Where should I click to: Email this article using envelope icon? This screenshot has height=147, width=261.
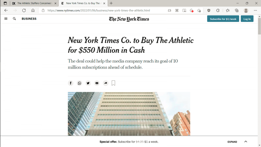(97, 83)
